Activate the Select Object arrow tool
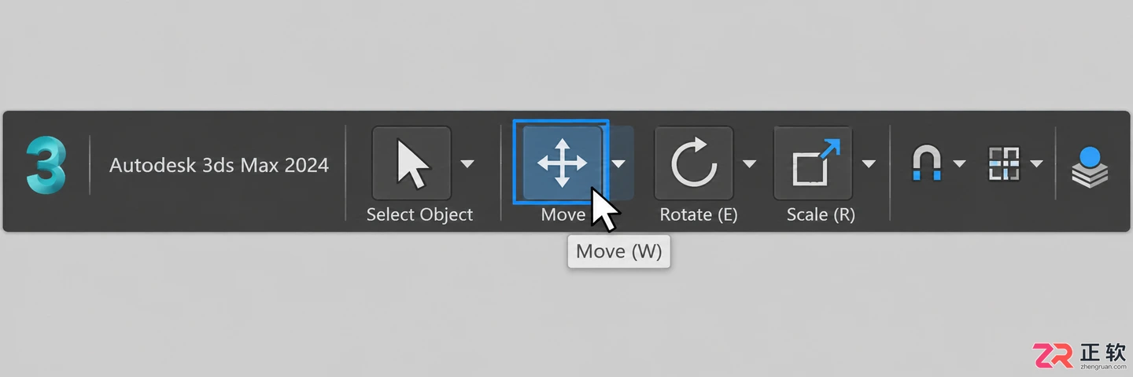The width and height of the screenshot is (1133, 377). pos(411,163)
